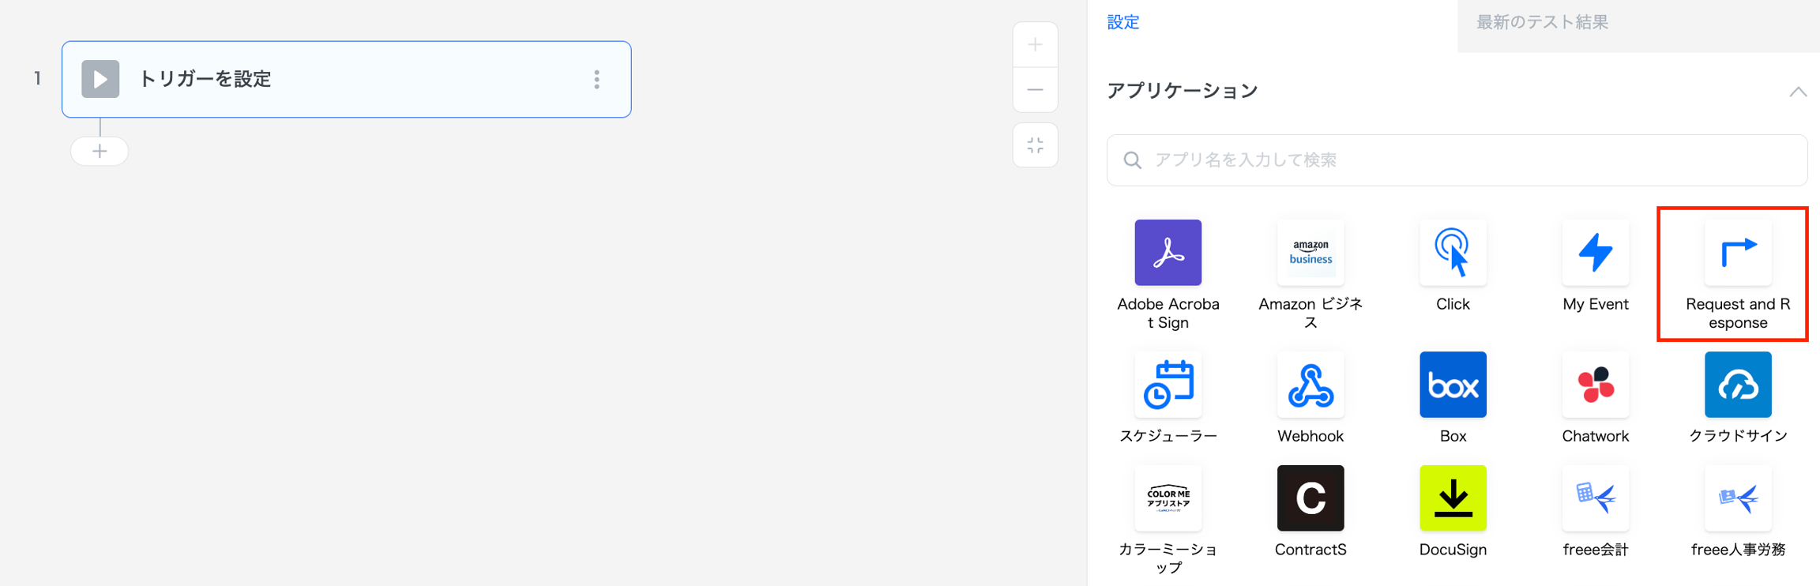1820x586 pixels.
Task: Choose the Amazon Business application
Action: pos(1310,253)
